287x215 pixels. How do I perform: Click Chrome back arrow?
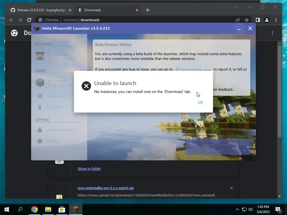coord(11,20)
